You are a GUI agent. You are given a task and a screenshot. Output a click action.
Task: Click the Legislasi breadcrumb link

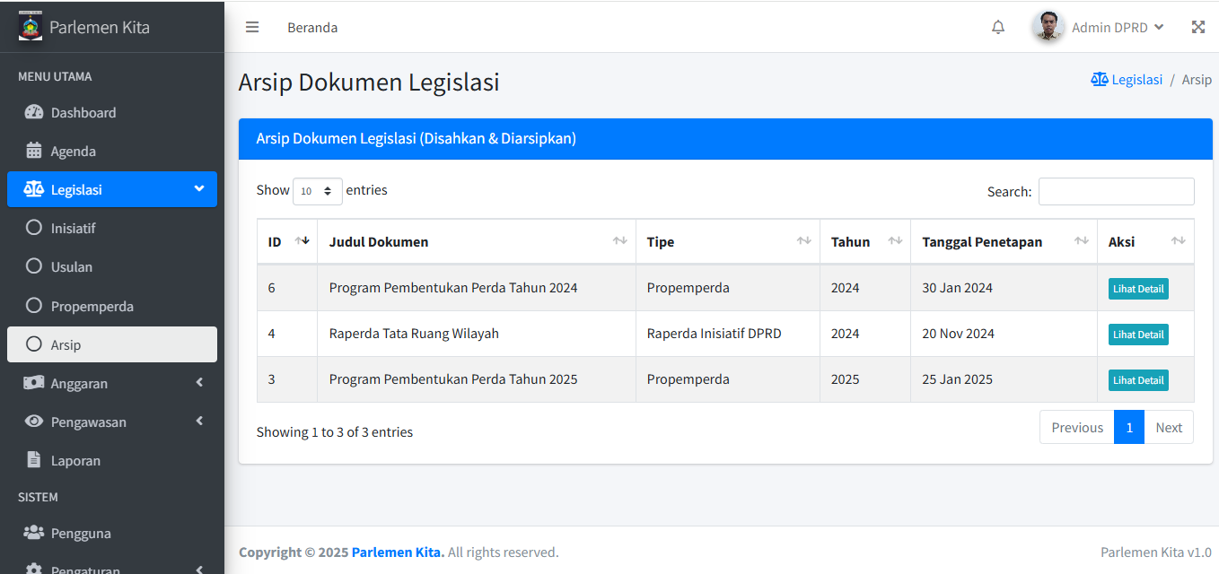click(x=1127, y=80)
